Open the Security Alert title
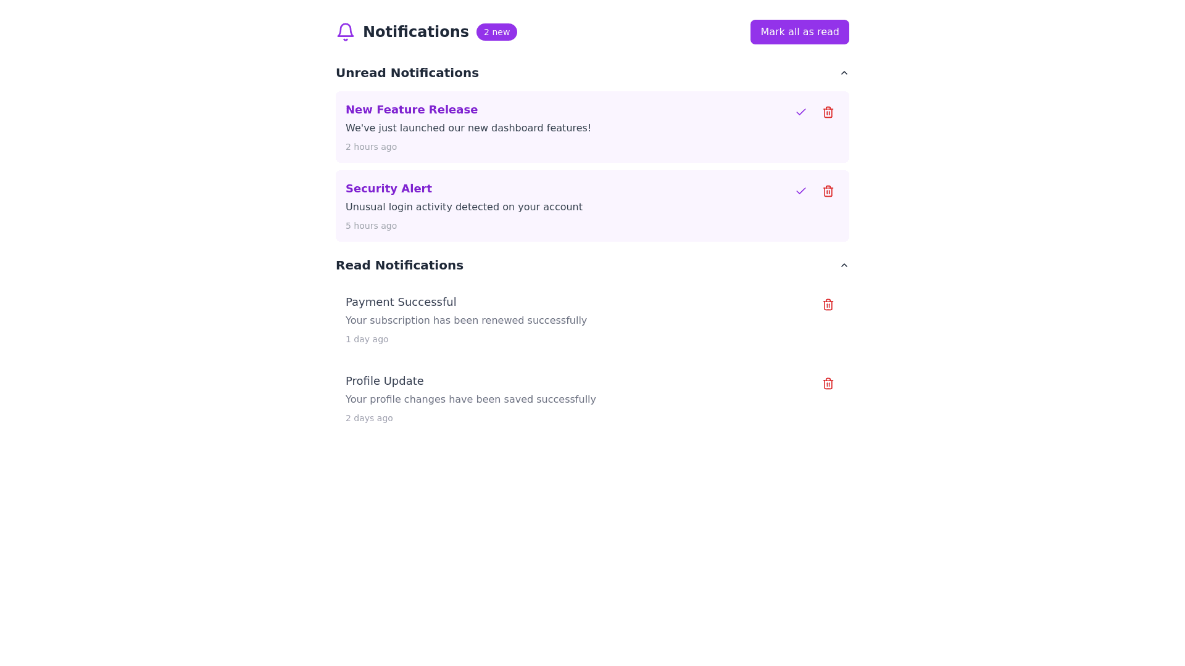This screenshot has width=1185, height=666. pyautogui.click(x=389, y=189)
